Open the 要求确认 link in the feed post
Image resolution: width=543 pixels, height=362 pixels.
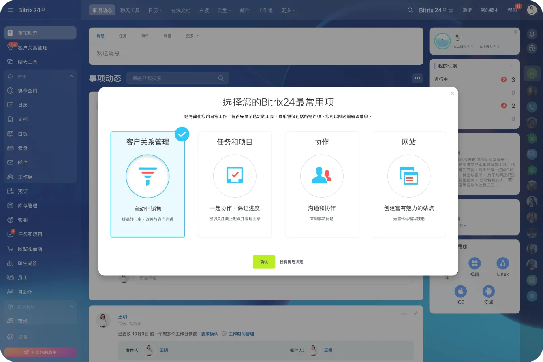(210, 334)
